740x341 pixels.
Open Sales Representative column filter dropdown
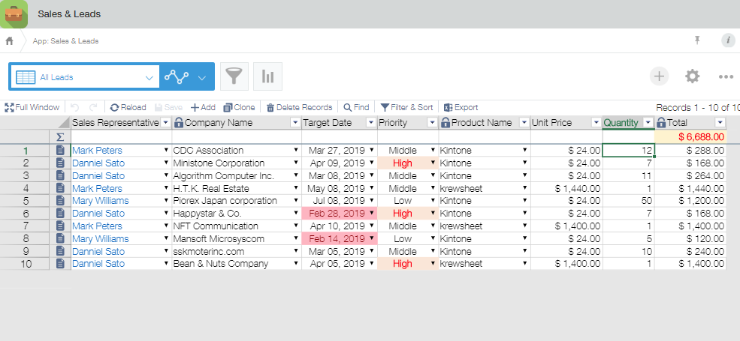tap(166, 123)
